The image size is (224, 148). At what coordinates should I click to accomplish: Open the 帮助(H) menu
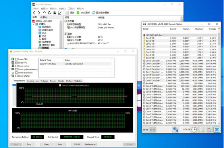pyautogui.click(x=80, y=9)
